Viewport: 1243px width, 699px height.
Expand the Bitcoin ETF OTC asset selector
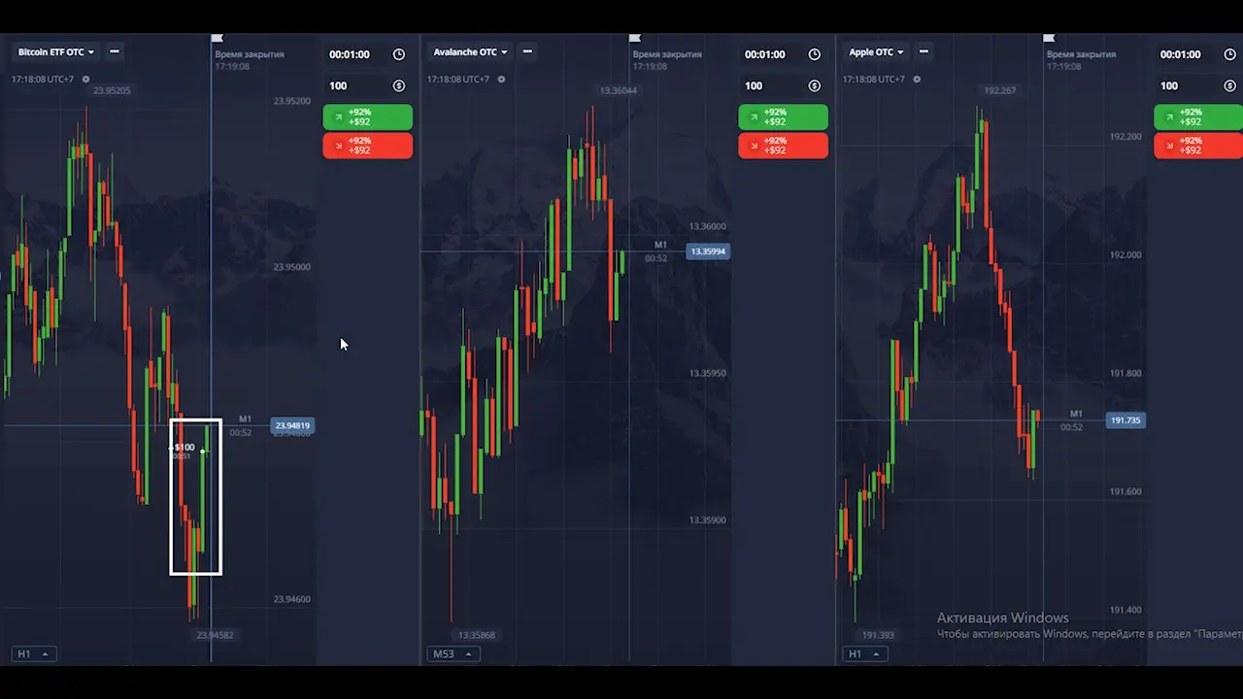(x=56, y=52)
